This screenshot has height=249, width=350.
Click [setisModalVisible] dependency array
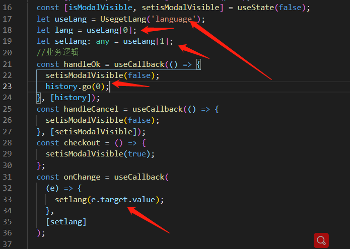pos(93,132)
